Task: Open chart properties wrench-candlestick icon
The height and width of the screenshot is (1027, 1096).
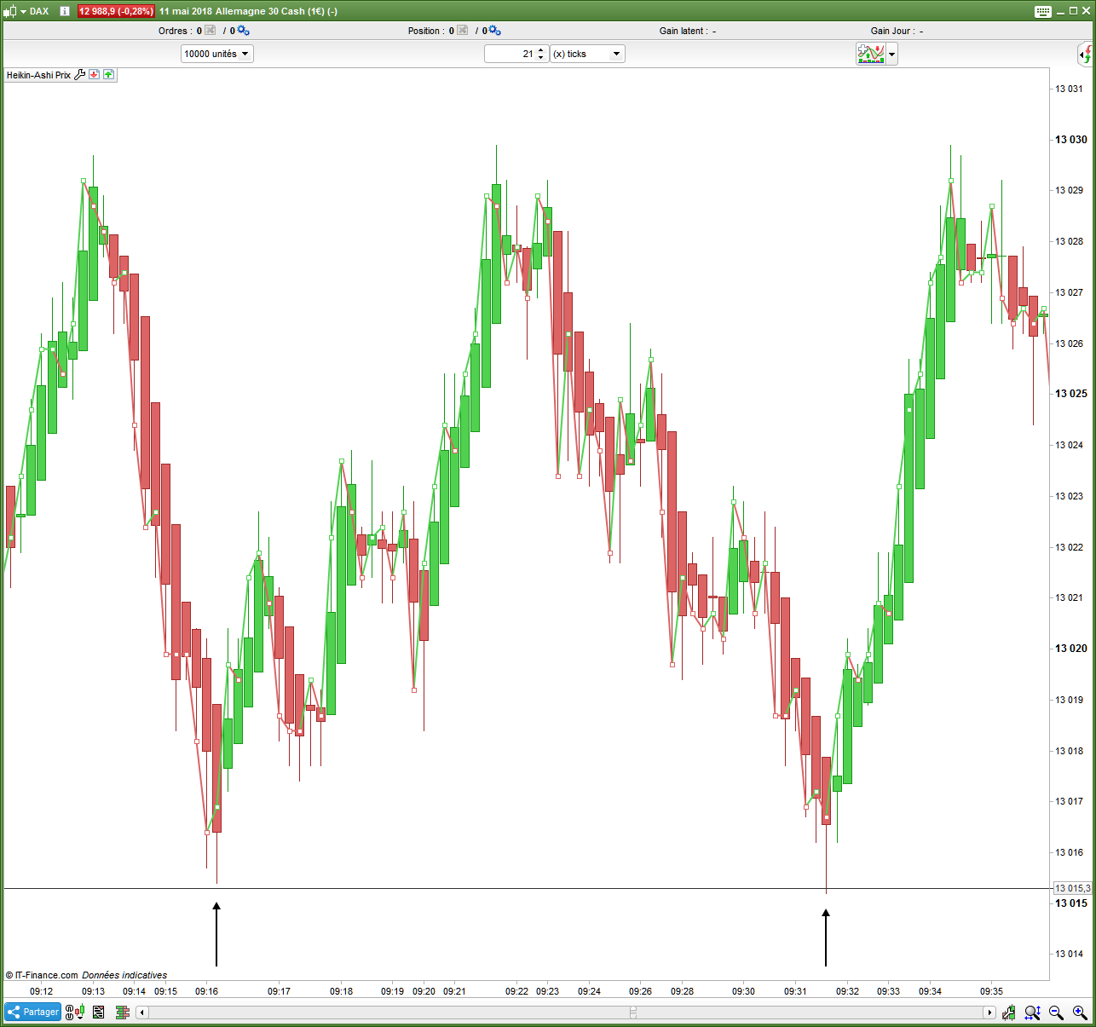Action: pyautogui.click(x=1009, y=1013)
